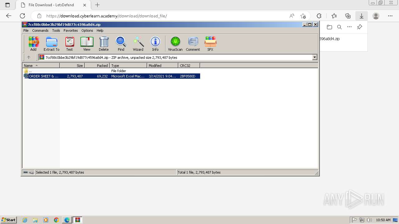This screenshot has height=224, width=399.
Task: Click the Extract To toolbar icon
Action: tap(51, 44)
